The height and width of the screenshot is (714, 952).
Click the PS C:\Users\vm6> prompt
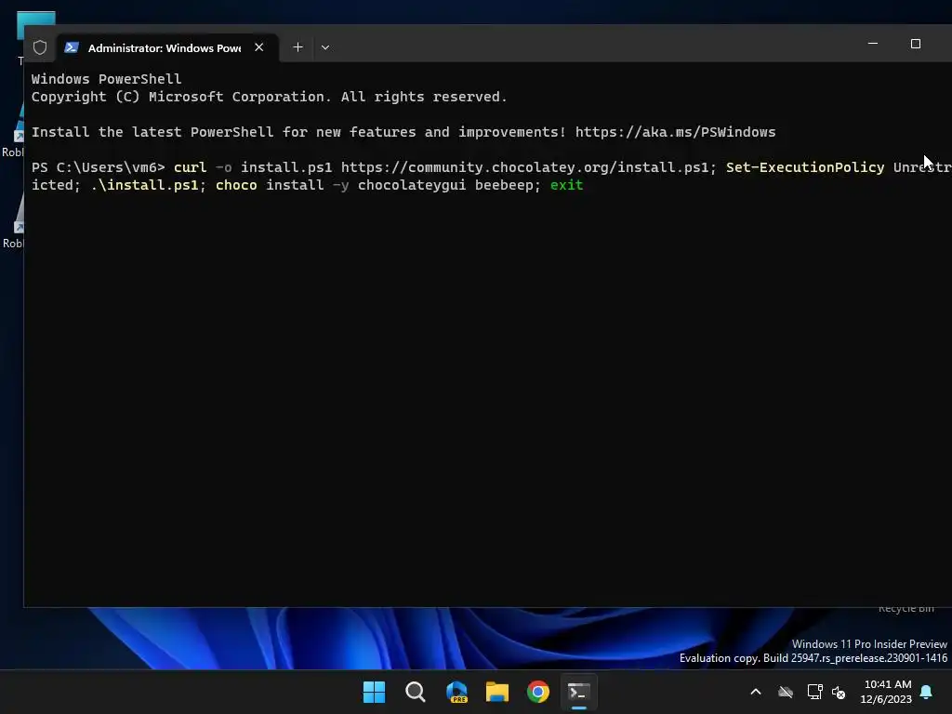click(x=99, y=167)
